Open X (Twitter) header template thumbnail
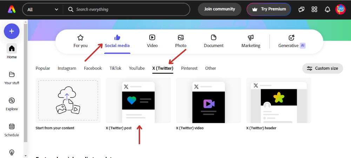The image size is (351, 158). [279, 100]
